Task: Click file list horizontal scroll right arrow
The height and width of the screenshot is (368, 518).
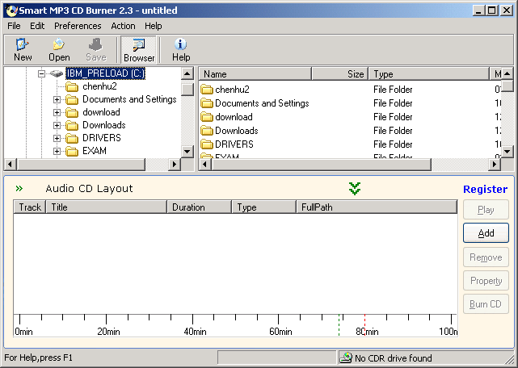Action: tap(495, 164)
